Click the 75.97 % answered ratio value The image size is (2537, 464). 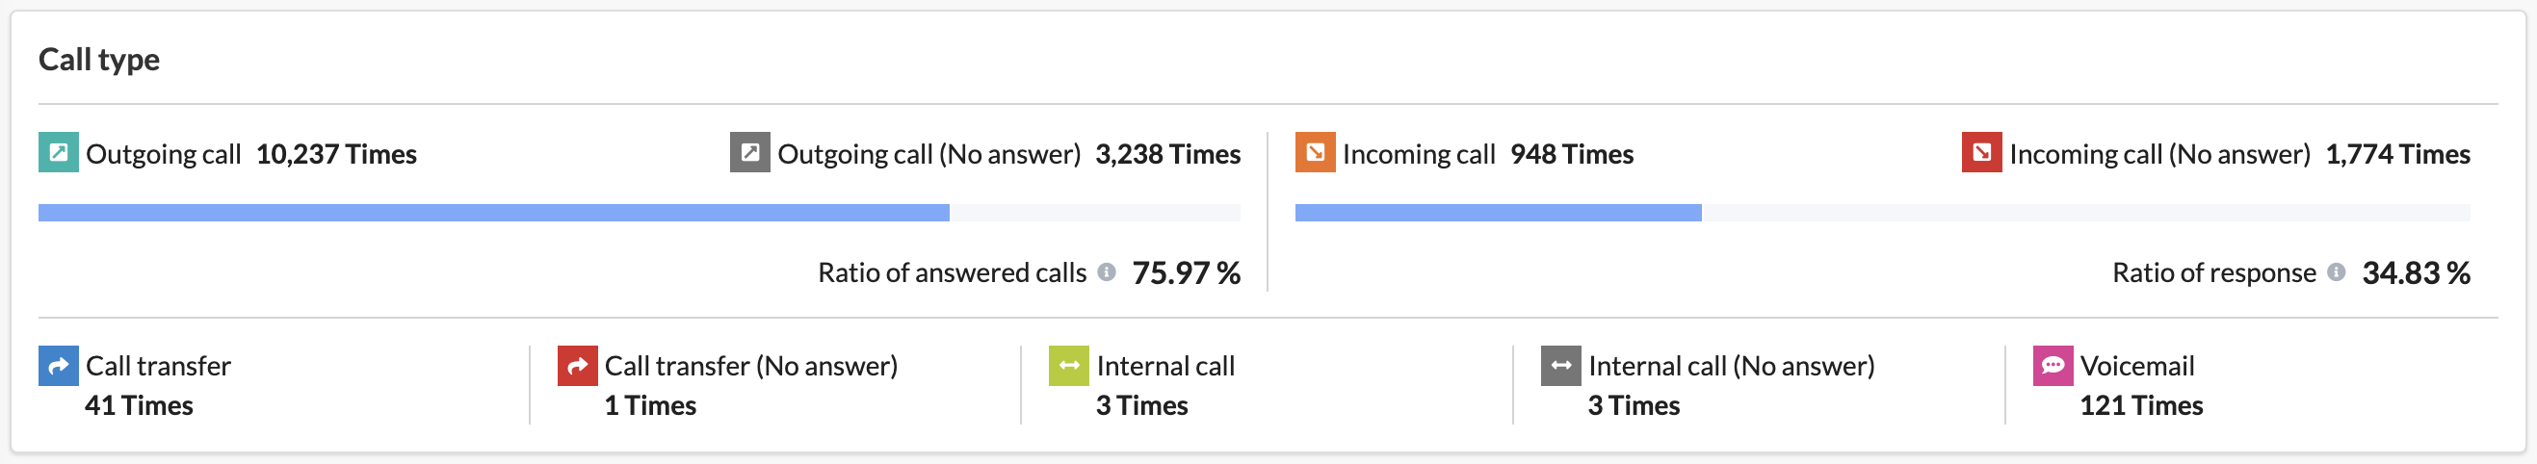(1186, 272)
